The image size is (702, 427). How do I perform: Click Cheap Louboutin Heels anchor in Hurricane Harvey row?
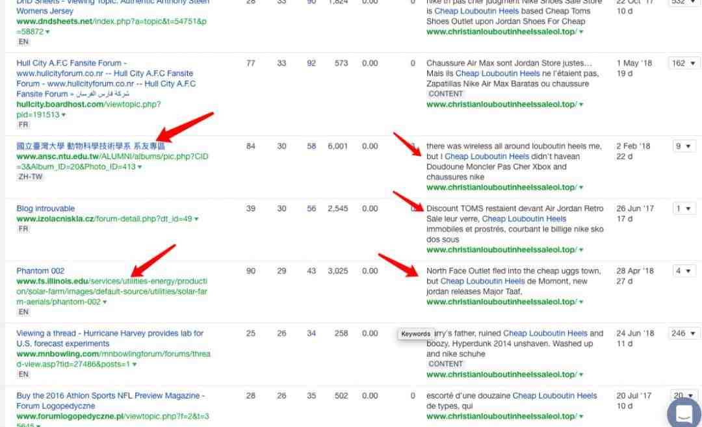point(545,333)
